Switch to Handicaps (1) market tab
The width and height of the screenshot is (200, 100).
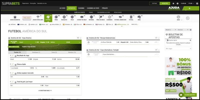(36, 52)
